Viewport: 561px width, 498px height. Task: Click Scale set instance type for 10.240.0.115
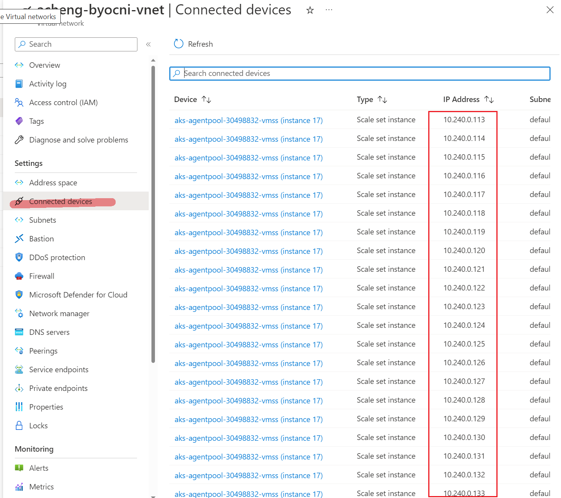[386, 157]
